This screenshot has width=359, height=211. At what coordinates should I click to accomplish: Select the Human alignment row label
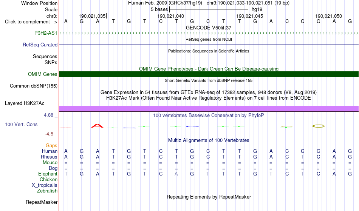[x=50, y=151]
